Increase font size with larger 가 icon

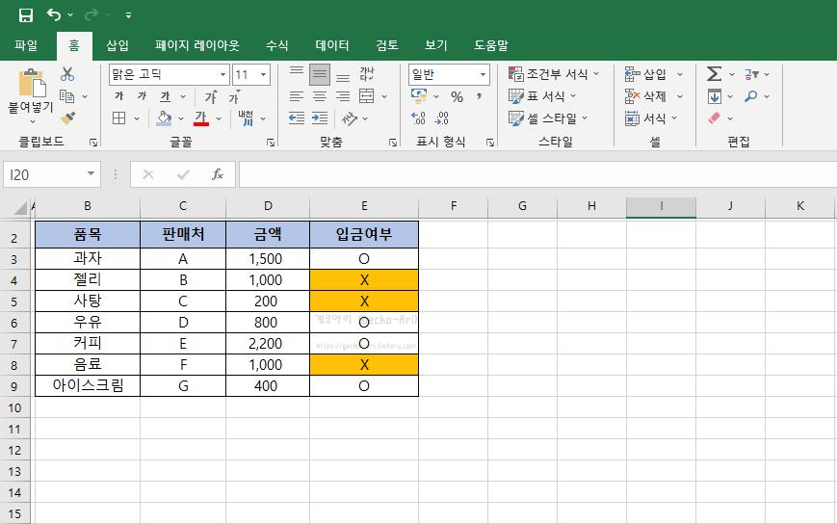tap(211, 96)
